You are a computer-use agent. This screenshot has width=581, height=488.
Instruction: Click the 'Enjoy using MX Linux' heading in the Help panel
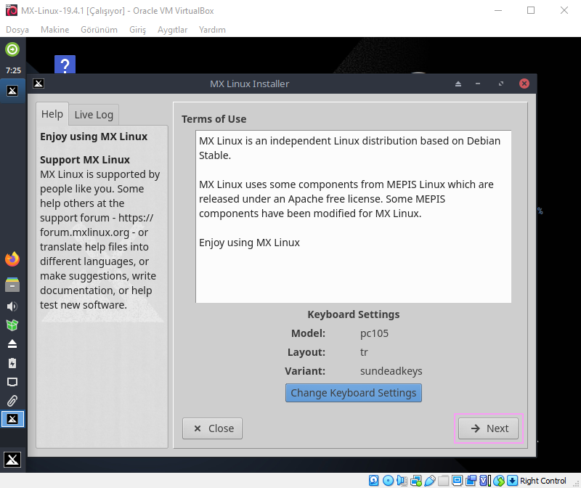pyautogui.click(x=94, y=137)
